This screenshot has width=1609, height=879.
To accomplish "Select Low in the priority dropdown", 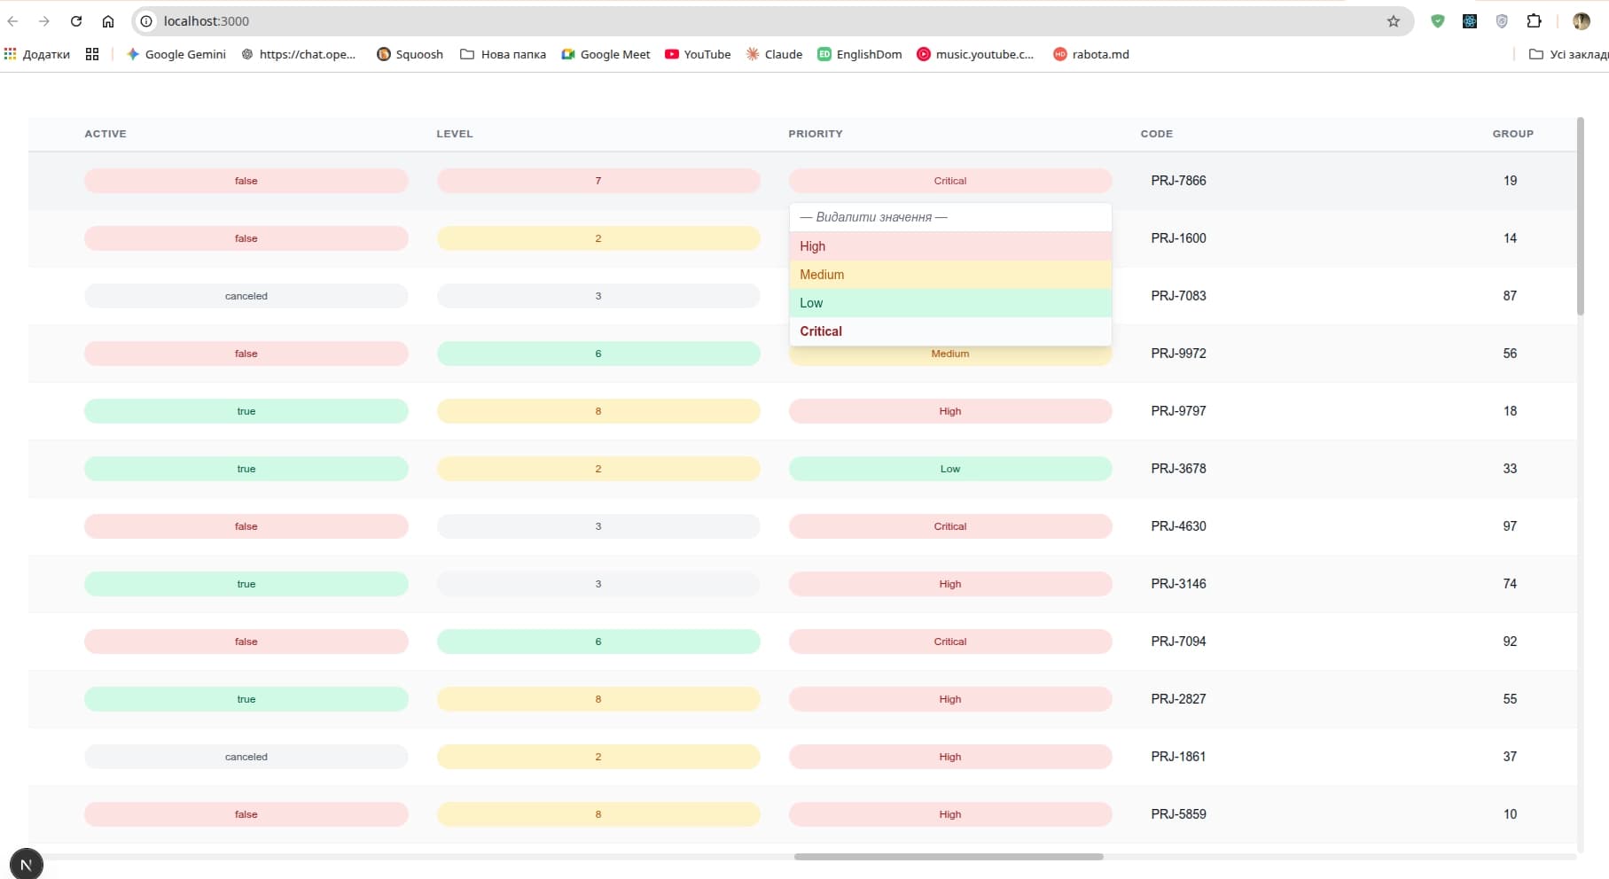I will [950, 303].
